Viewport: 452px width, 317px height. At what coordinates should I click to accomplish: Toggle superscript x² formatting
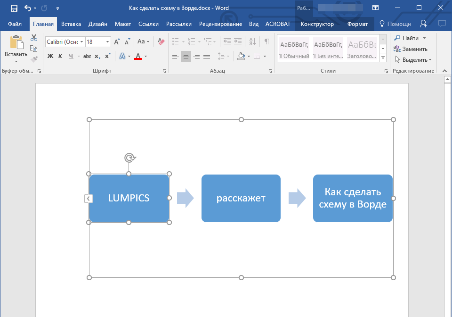108,56
